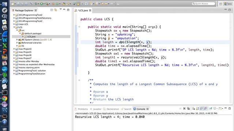Toggle Show Console on Standard Error Change

coord(205,108)
